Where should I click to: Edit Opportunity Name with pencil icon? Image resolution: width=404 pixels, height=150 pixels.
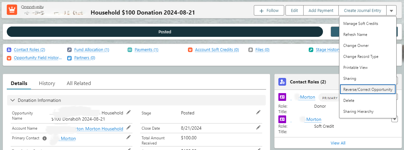coord(129,112)
